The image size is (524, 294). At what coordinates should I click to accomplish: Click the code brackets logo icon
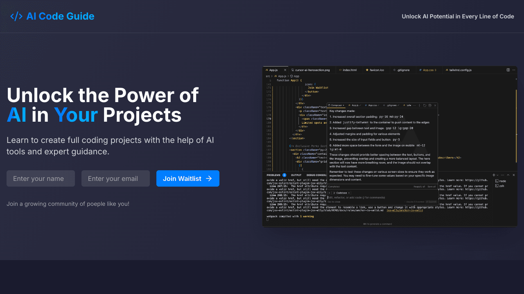point(16,16)
